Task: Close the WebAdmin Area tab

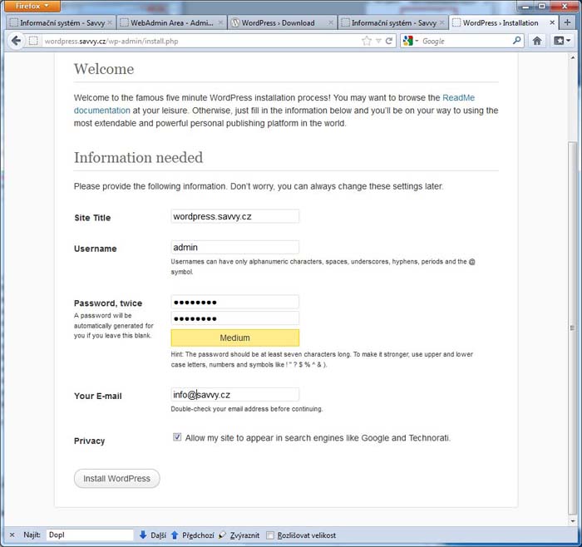Action: click(220, 22)
